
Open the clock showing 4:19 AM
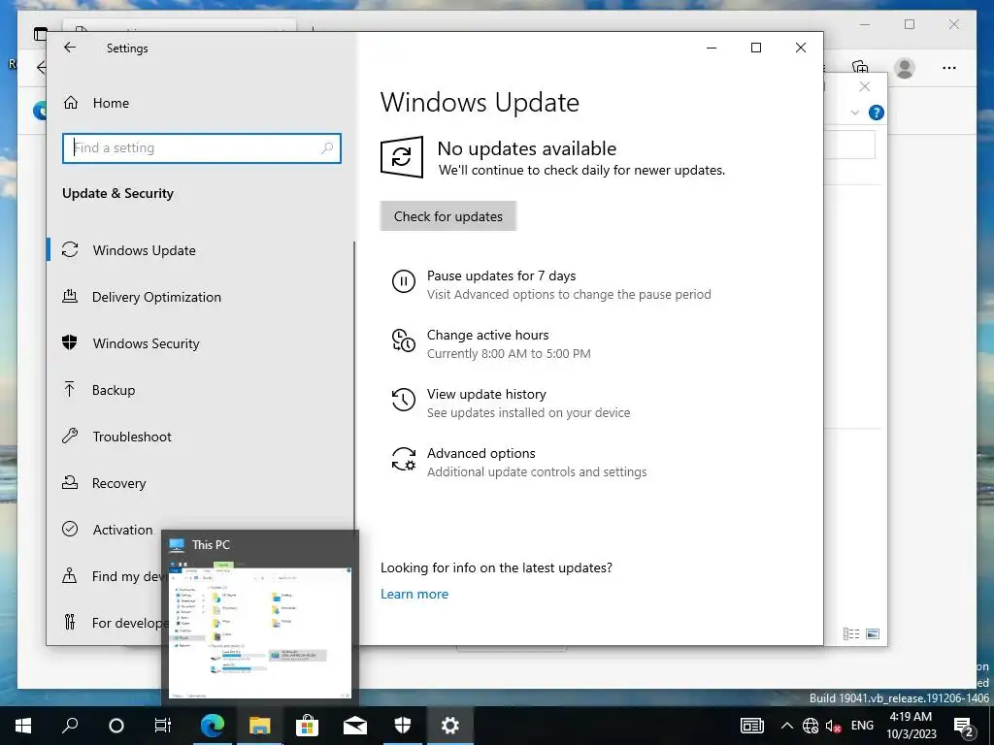pyautogui.click(x=911, y=726)
